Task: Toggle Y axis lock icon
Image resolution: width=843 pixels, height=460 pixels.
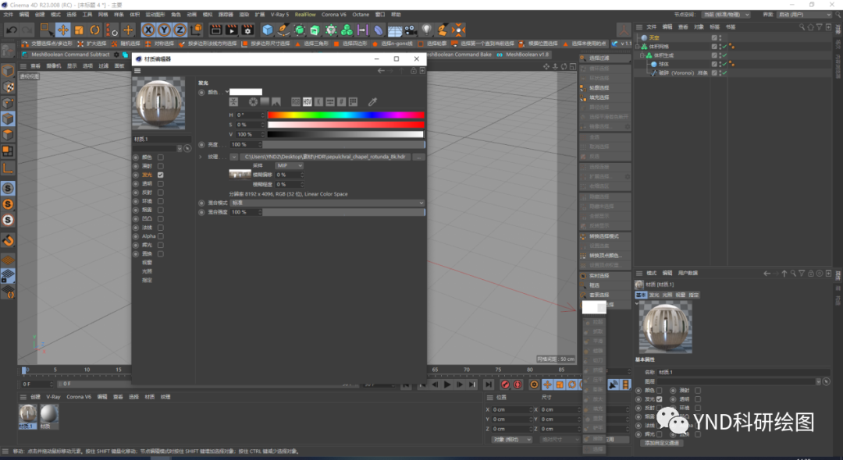Action: coord(164,30)
